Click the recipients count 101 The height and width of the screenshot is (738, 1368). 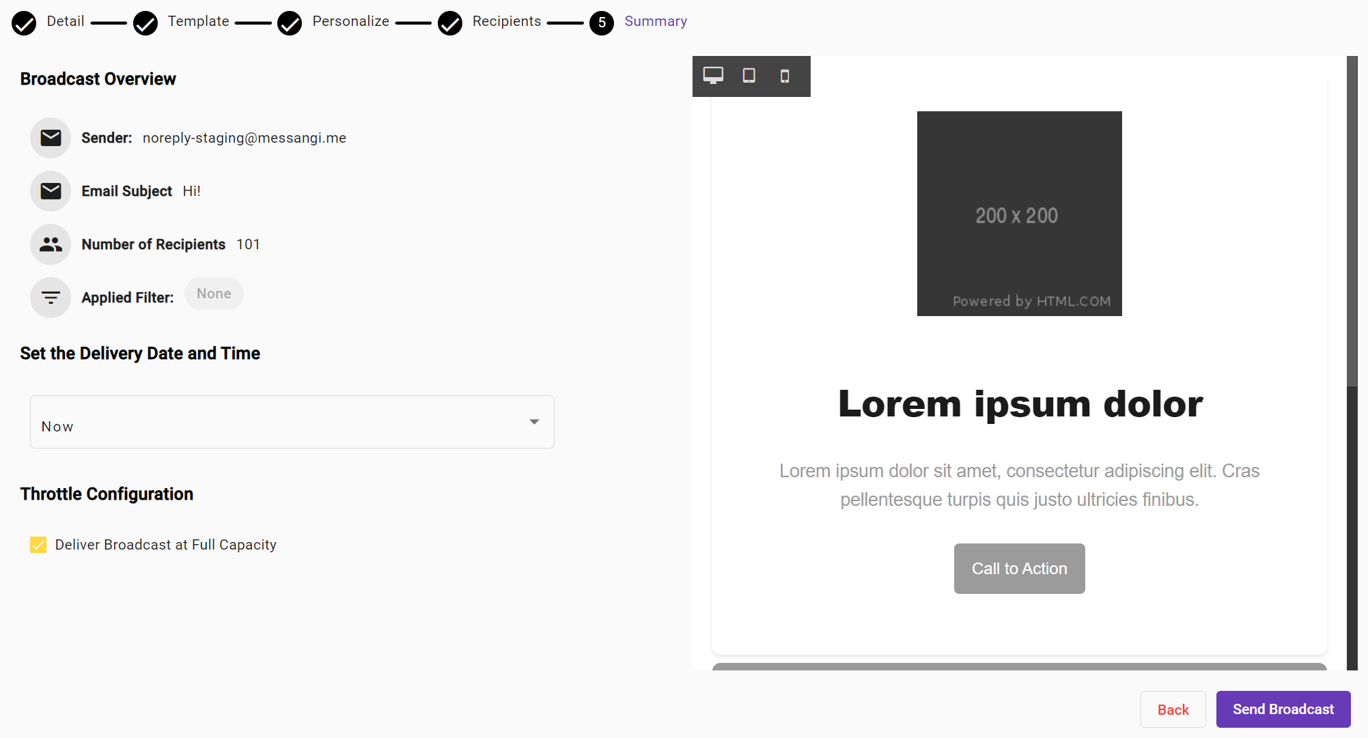point(249,244)
